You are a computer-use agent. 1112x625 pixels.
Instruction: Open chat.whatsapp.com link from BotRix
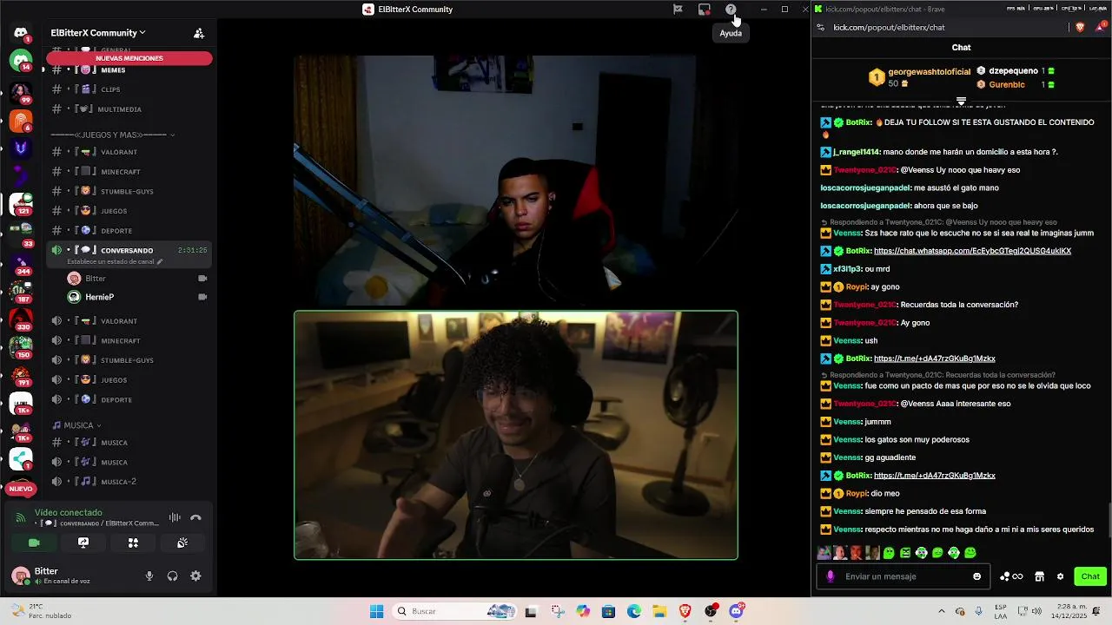(x=972, y=251)
